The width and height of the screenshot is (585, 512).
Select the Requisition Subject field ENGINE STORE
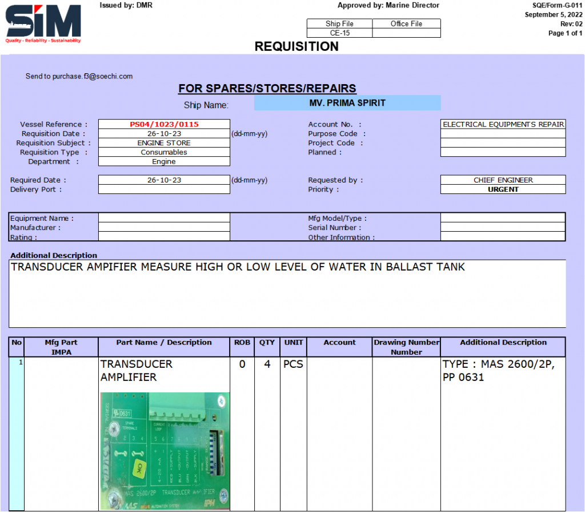coord(164,143)
